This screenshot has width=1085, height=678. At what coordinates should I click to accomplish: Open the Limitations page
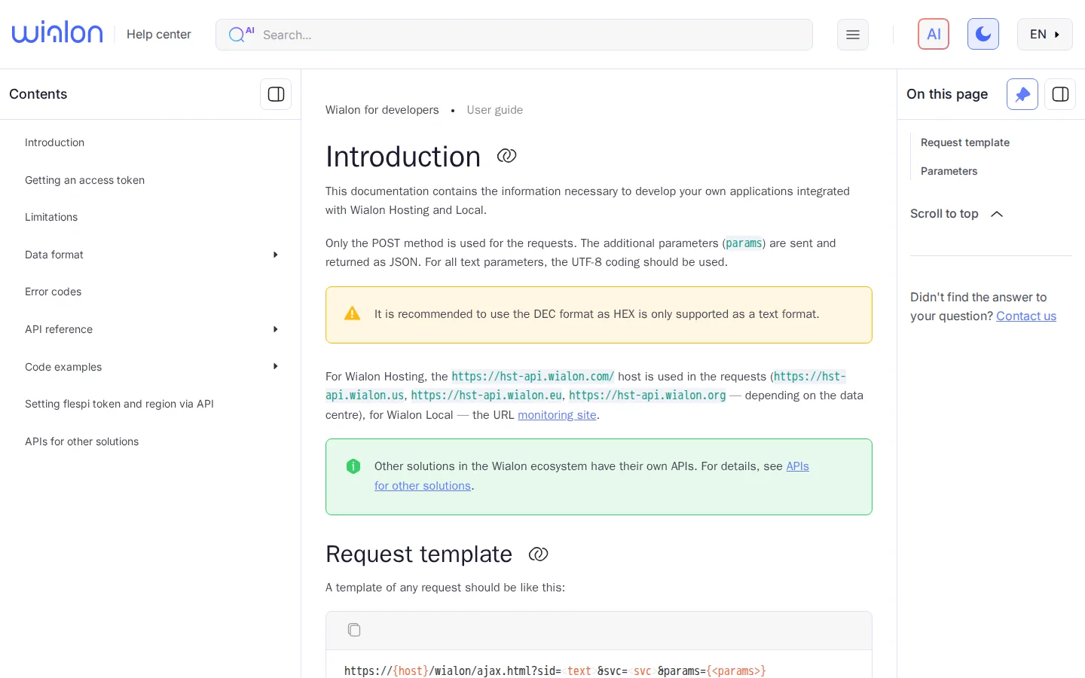click(x=51, y=217)
